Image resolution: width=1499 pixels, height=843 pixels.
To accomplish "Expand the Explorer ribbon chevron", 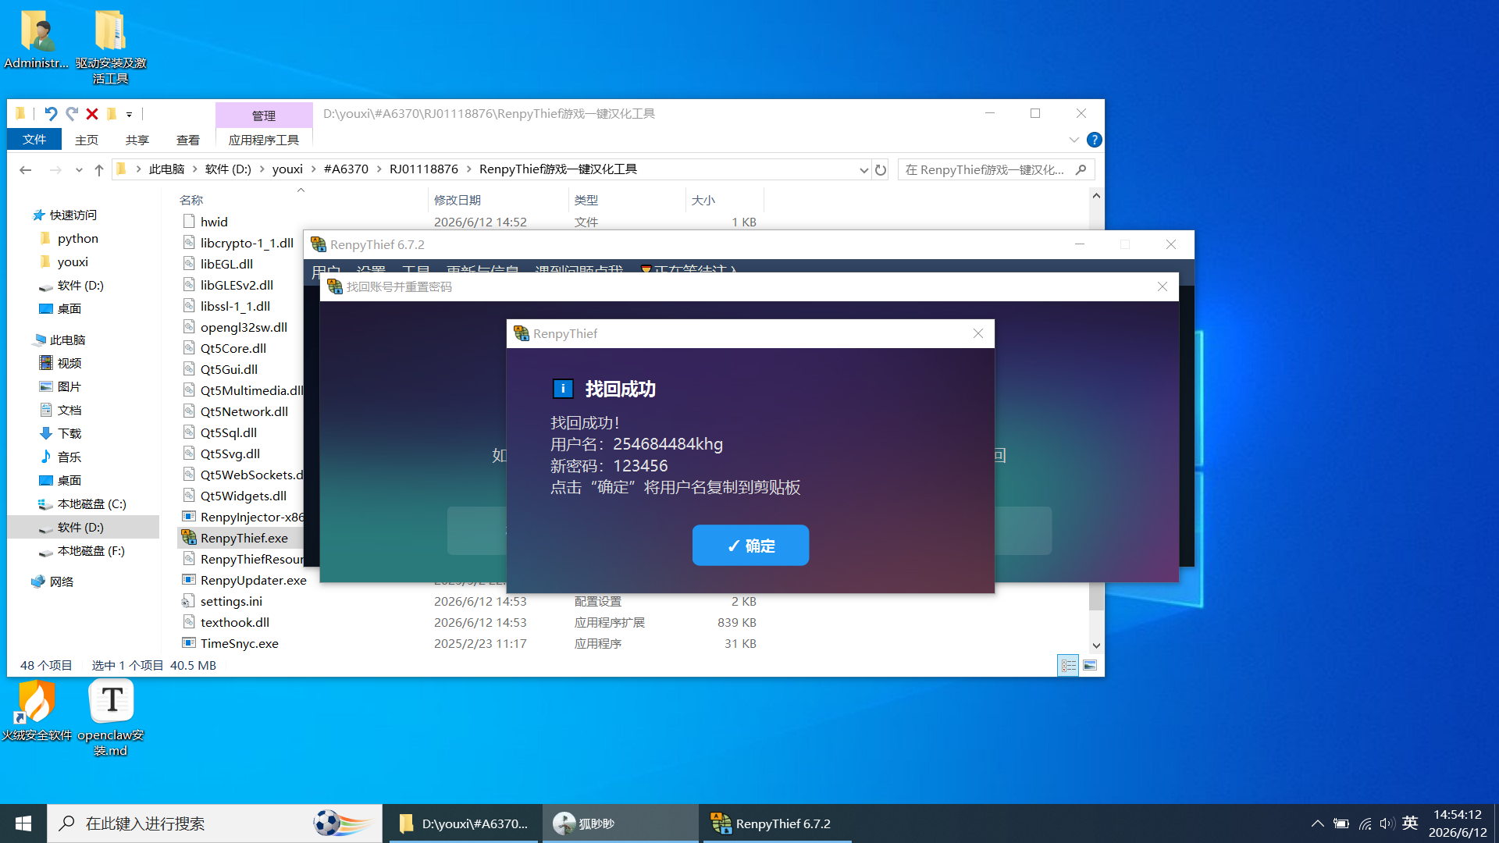I will coord(1074,140).
